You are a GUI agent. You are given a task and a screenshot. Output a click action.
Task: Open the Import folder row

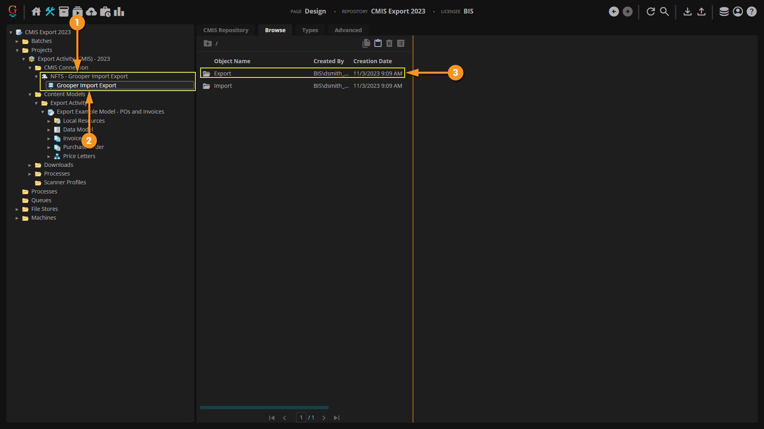click(x=223, y=86)
